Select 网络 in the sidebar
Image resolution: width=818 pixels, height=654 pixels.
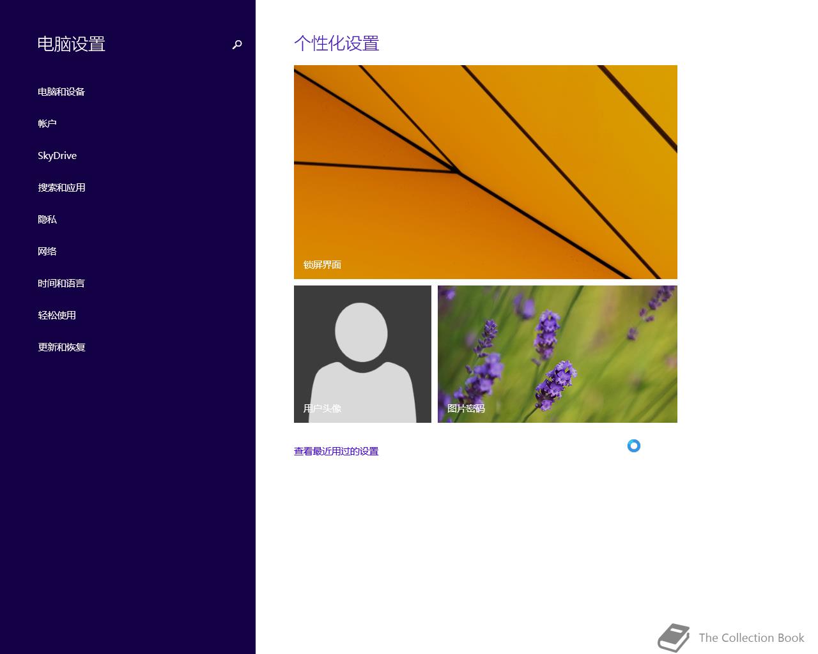click(47, 252)
